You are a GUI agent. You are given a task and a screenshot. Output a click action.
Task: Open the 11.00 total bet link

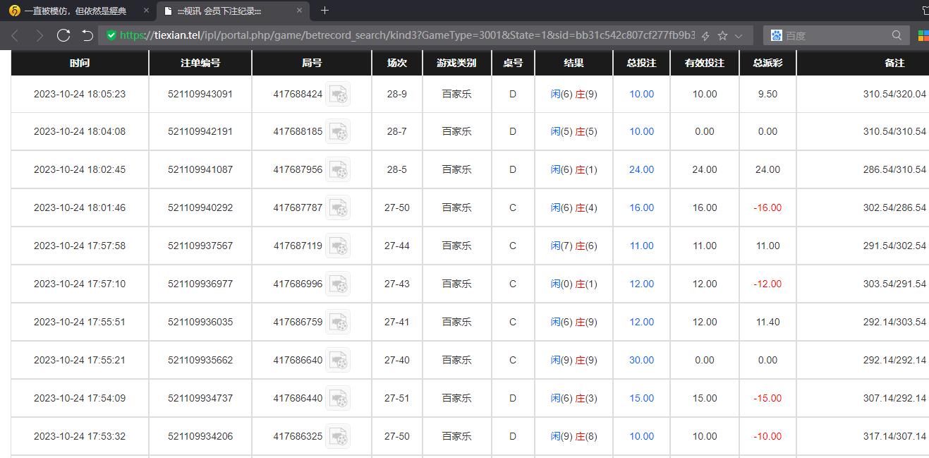642,246
